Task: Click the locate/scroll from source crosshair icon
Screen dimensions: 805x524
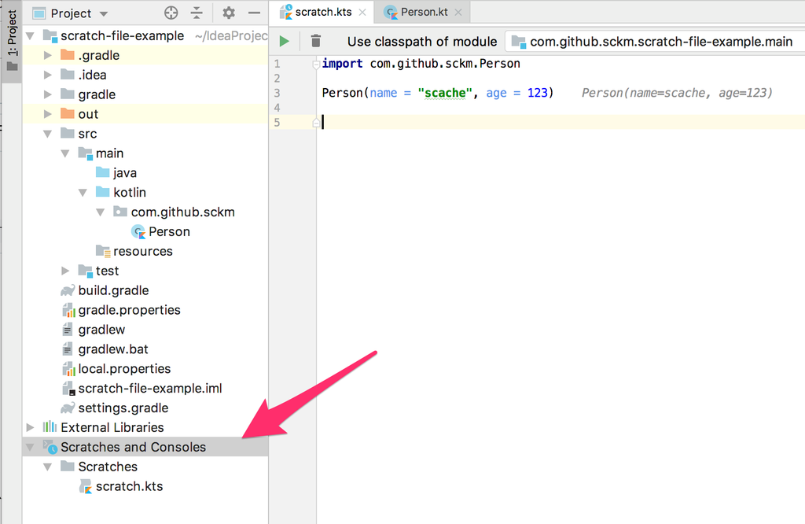Action: tap(171, 13)
